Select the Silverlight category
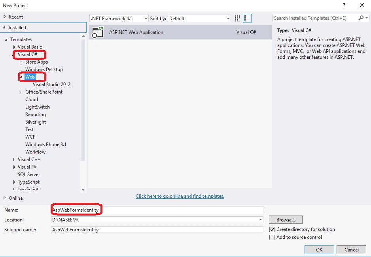 tap(36, 122)
